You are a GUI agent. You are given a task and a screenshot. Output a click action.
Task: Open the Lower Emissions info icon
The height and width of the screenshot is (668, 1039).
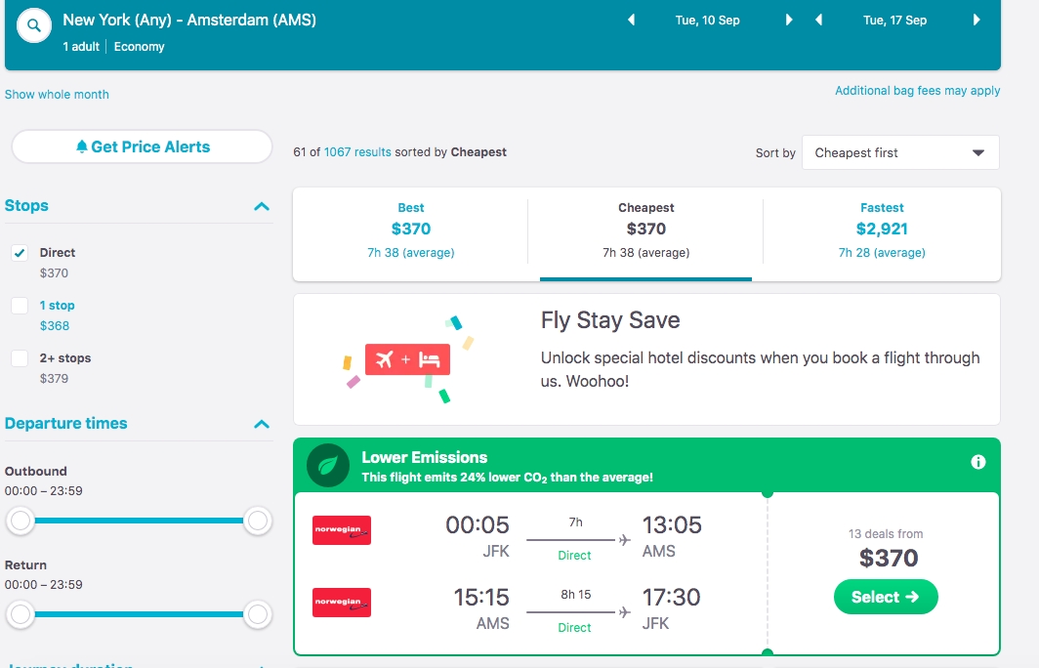pos(978,462)
